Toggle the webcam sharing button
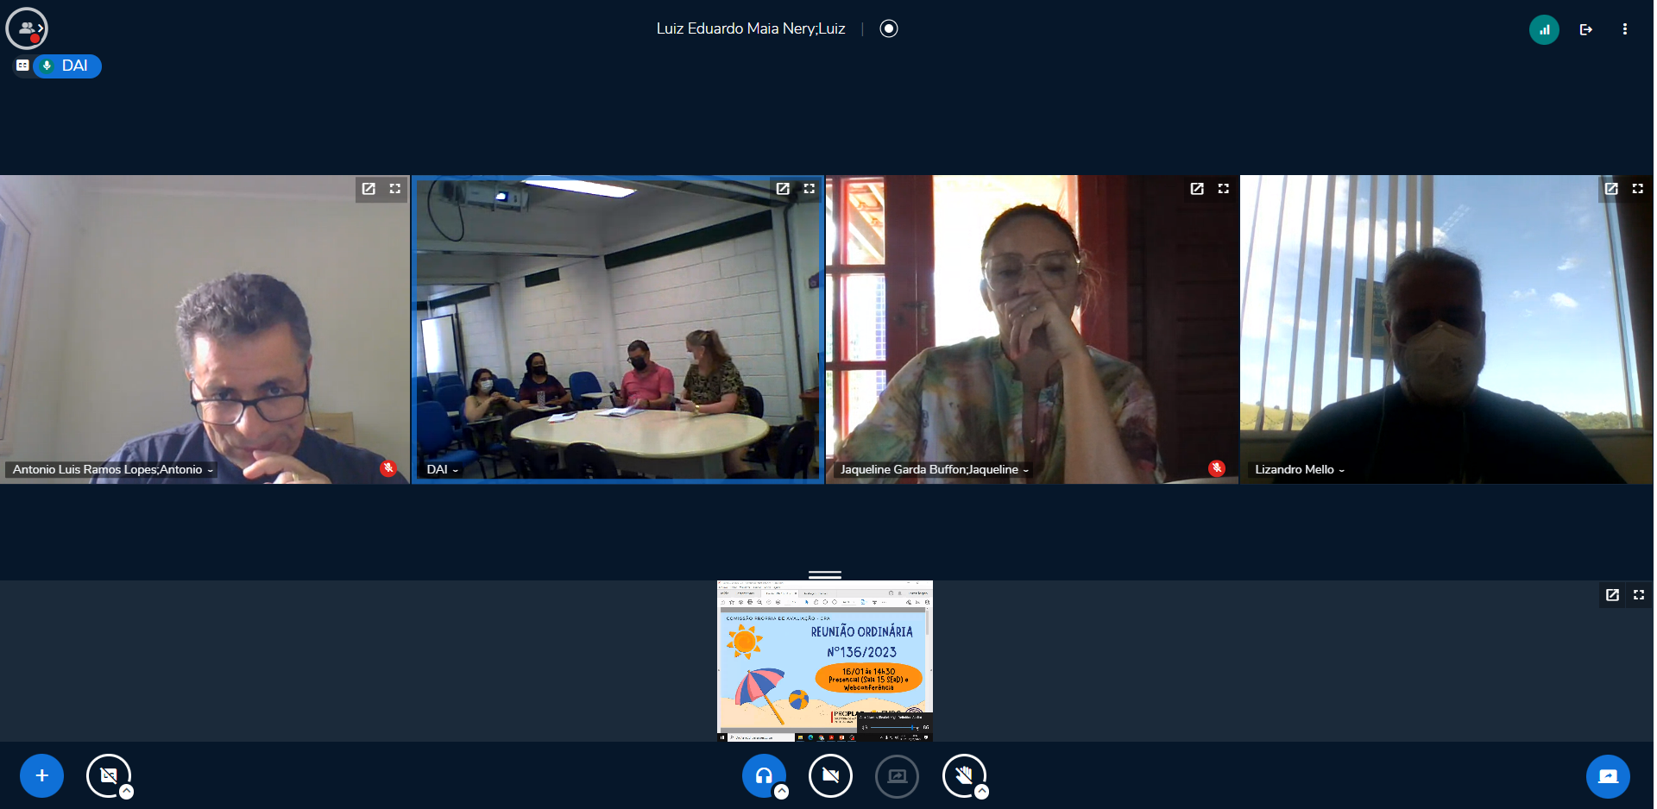The width and height of the screenshot is (1657, 809). (x=830, y=775)
